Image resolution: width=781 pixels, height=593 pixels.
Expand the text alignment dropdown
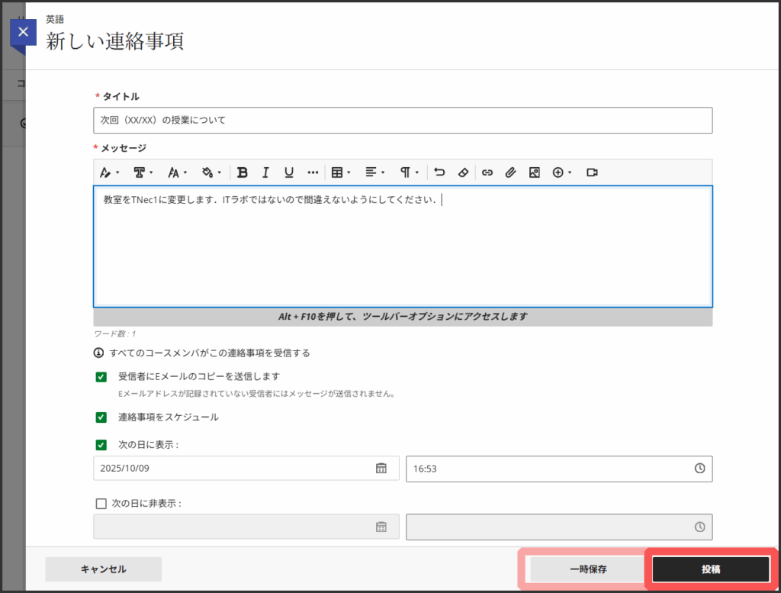click(x=374, y=172)
